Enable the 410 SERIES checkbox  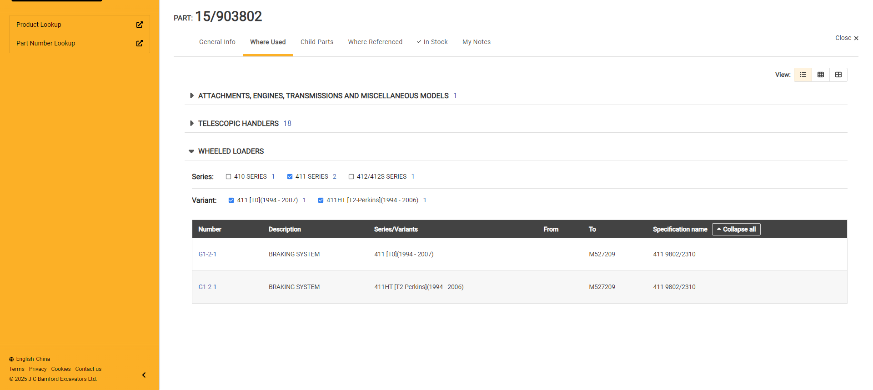[229, 177]
